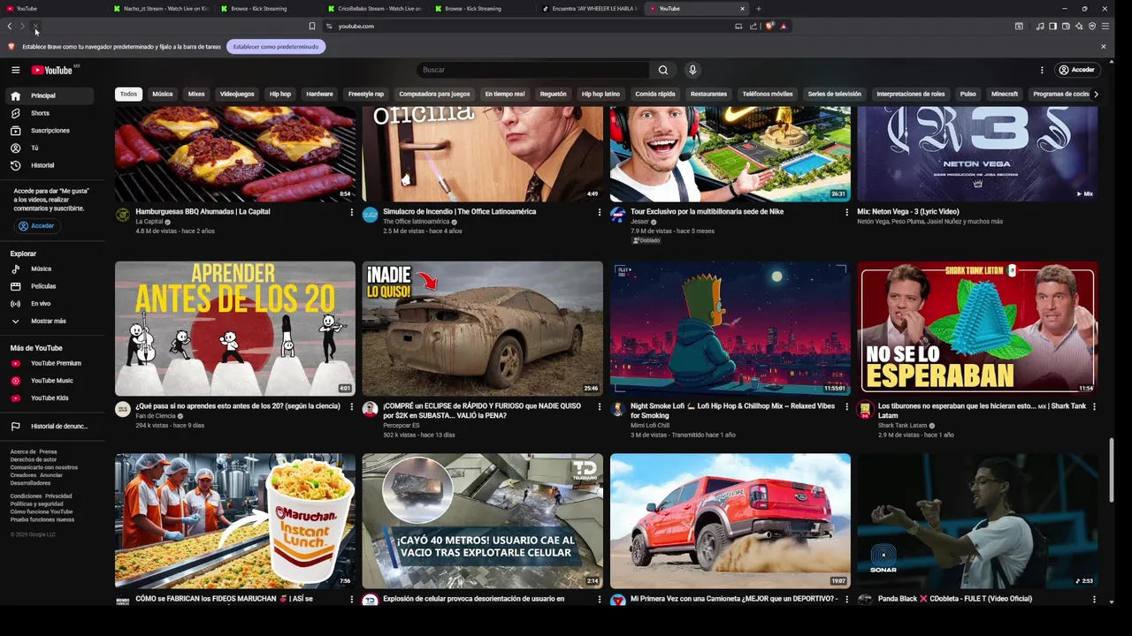Open options menu for Night Smoke Lofi video
Image resolution: width=1132 pixels, height=636 pixels.
click(x=846, y=406)
